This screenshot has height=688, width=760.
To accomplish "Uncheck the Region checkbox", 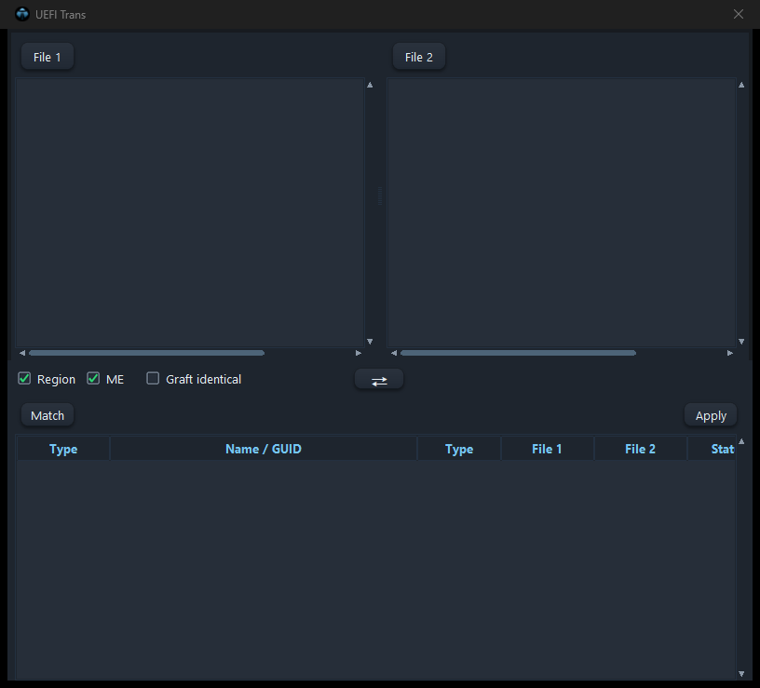I will 24,378.
